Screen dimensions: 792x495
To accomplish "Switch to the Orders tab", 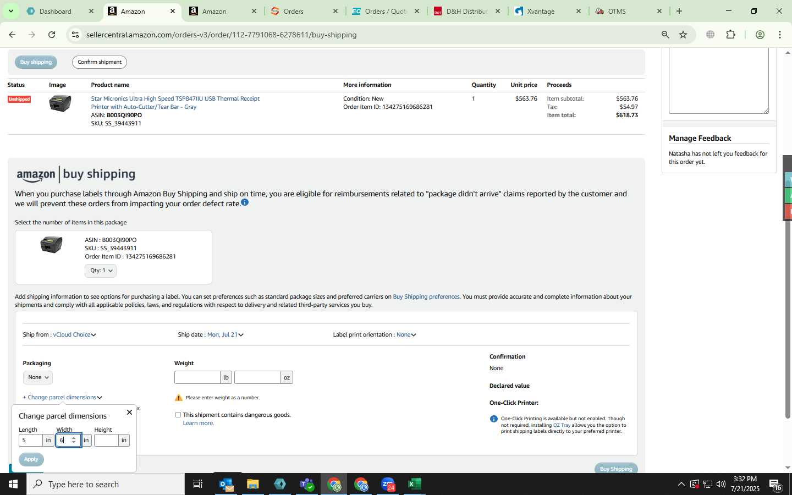I will pyautogui.click(x=294, y=11).
